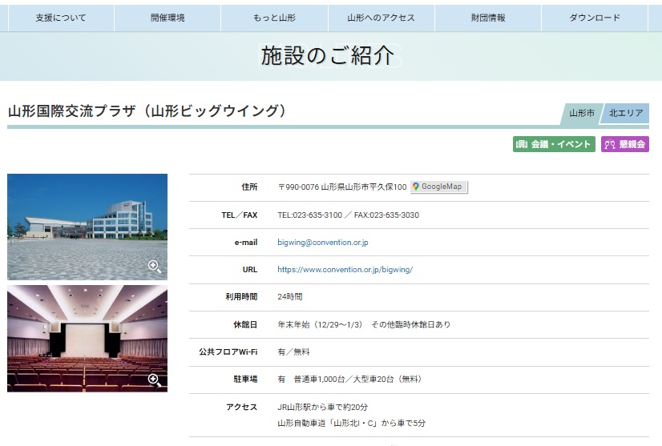Click the Google Maps pin icon beside the address
The width and height of the screenshot is (662, 446).
[x=417, y=187]
